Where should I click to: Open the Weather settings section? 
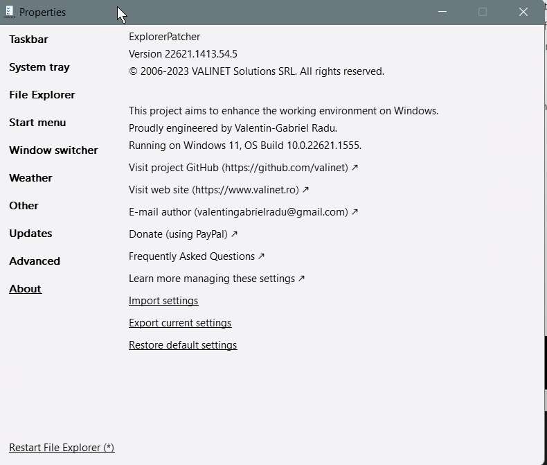(30, 178)
